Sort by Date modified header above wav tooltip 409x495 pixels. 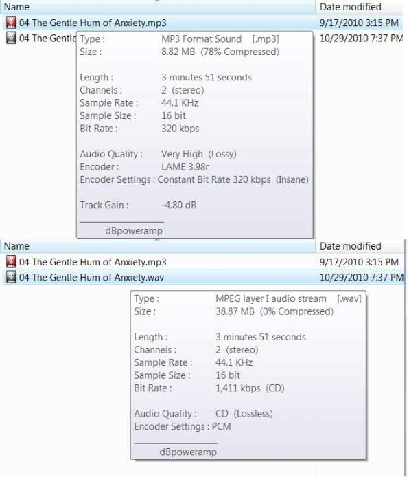(x=350, y=246)
